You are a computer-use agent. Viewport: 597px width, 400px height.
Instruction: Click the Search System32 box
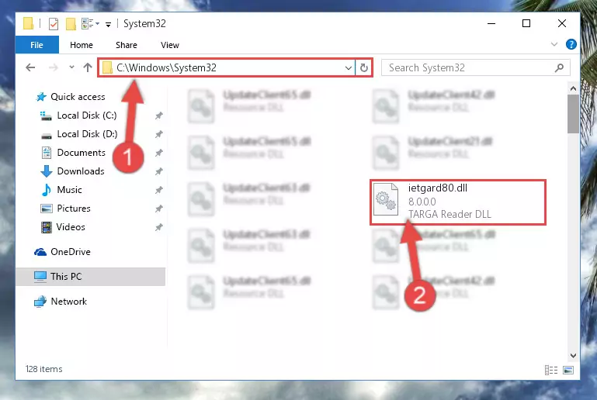[x=476, y=67]
